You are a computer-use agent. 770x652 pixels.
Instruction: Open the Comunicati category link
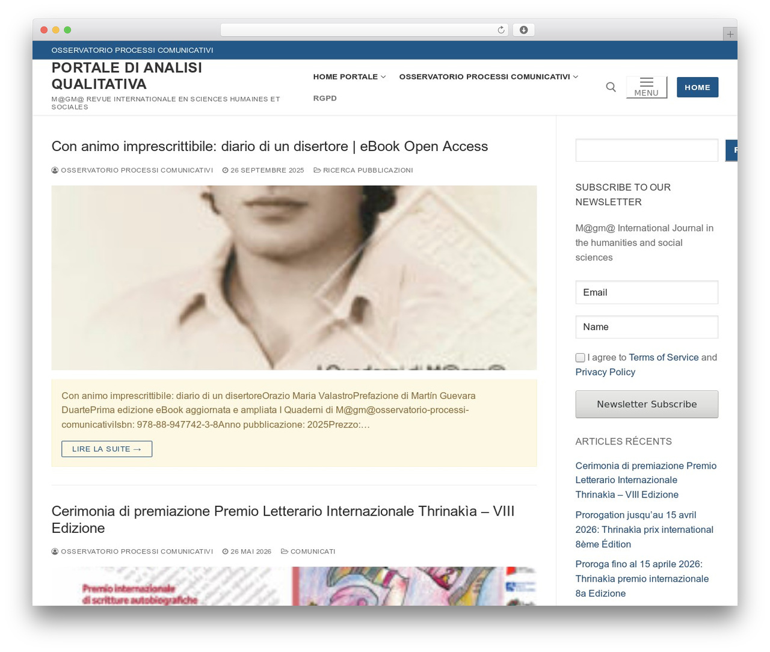313,552
